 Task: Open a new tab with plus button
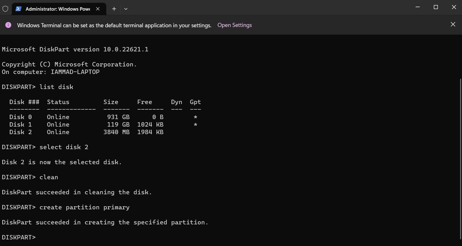pyautogui.click(x=114, y=9)
